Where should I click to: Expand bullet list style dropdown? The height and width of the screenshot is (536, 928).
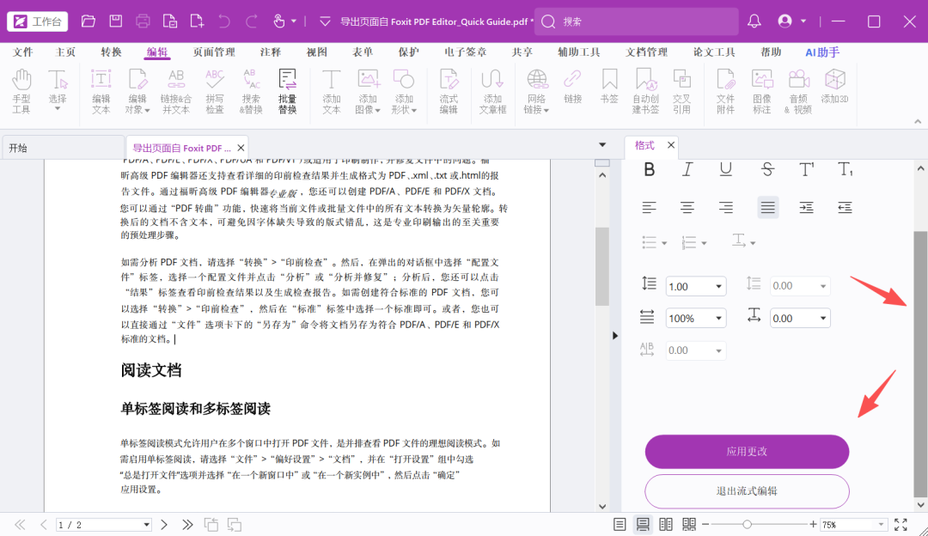tap(664, 243)
